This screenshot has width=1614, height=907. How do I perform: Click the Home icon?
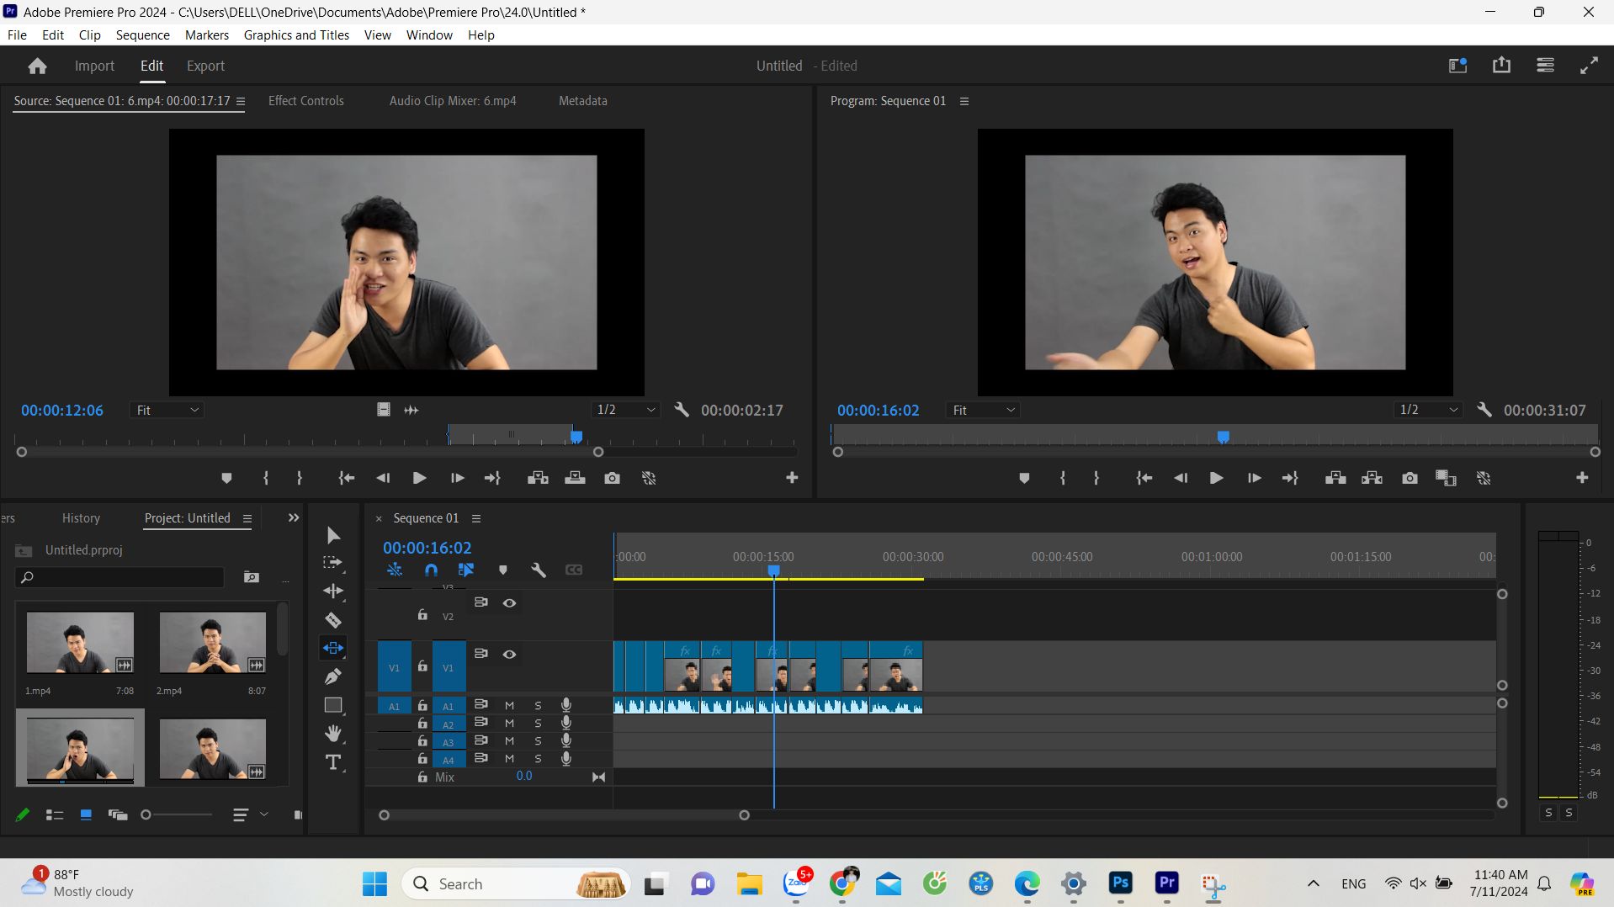tap(37, 66)
